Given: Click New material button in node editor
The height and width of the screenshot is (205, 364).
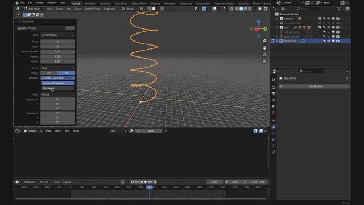Looking at the screenshot, I should coord(149,131).
